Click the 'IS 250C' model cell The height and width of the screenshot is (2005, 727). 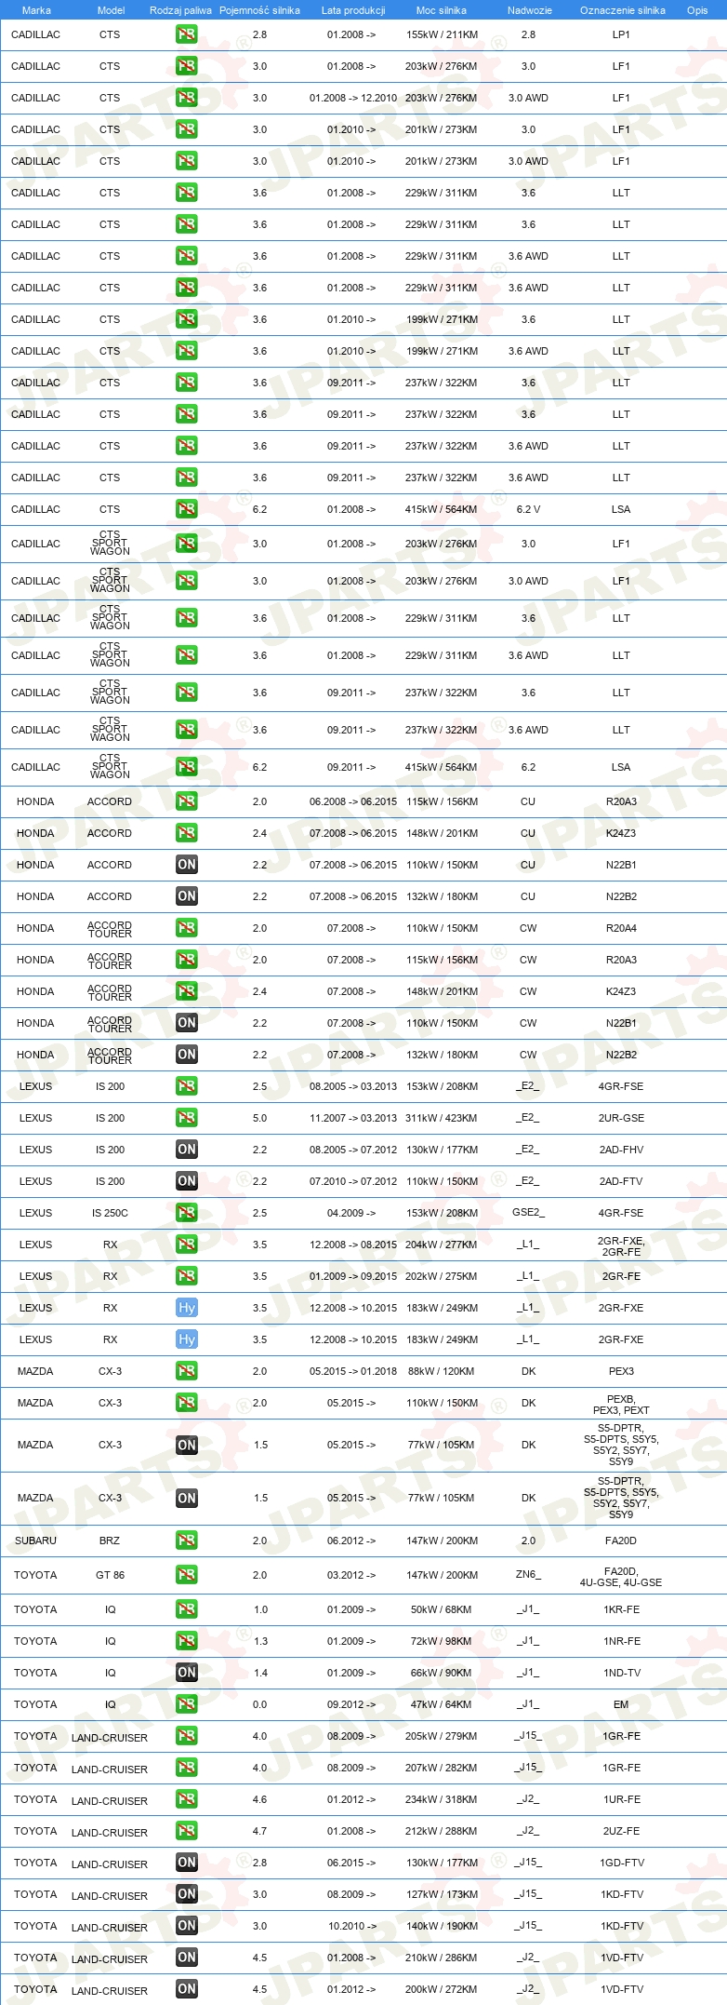click(110, 1213)
